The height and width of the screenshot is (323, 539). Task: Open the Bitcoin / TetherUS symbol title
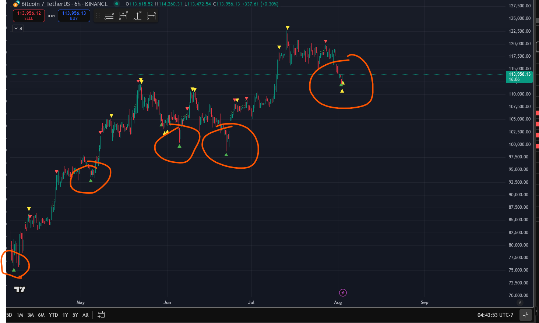[x=45, y=4]
